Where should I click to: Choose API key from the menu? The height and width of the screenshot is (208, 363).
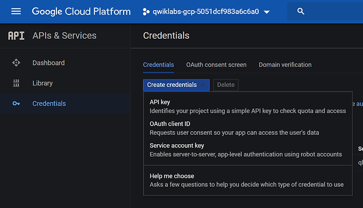click(x=248, y=107)
